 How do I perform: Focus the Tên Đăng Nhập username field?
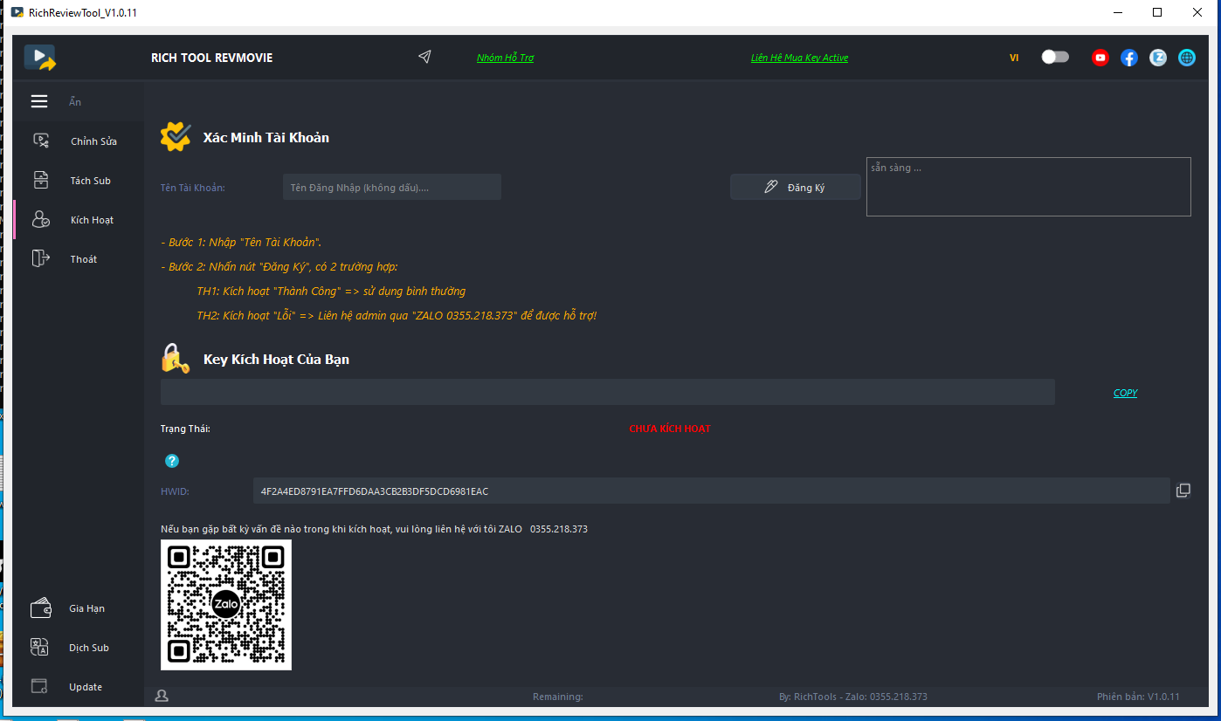[392, 187]
